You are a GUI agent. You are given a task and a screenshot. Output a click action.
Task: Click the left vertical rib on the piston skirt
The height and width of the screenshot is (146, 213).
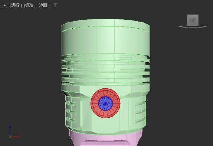pyautogui.click(x=81, y=114)
